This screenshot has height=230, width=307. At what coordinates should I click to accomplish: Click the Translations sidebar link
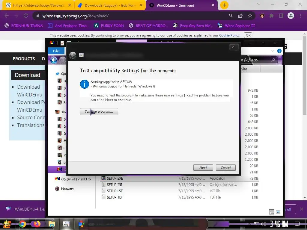tap(31, 125)
